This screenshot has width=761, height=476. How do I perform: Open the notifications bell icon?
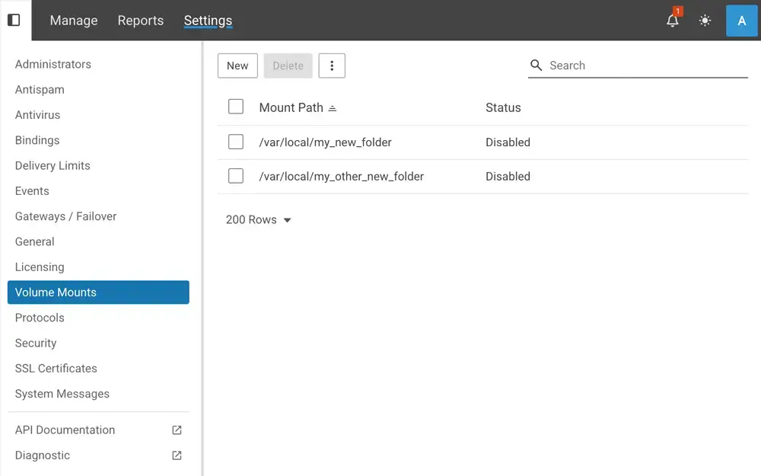(672, 21)
